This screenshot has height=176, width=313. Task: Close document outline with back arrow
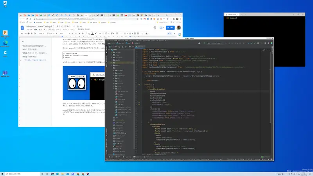tap(23, 42)
